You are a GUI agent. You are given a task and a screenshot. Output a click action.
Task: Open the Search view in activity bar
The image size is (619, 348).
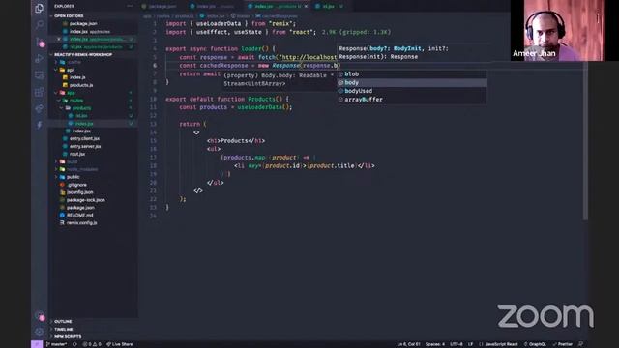click(39, 25)
